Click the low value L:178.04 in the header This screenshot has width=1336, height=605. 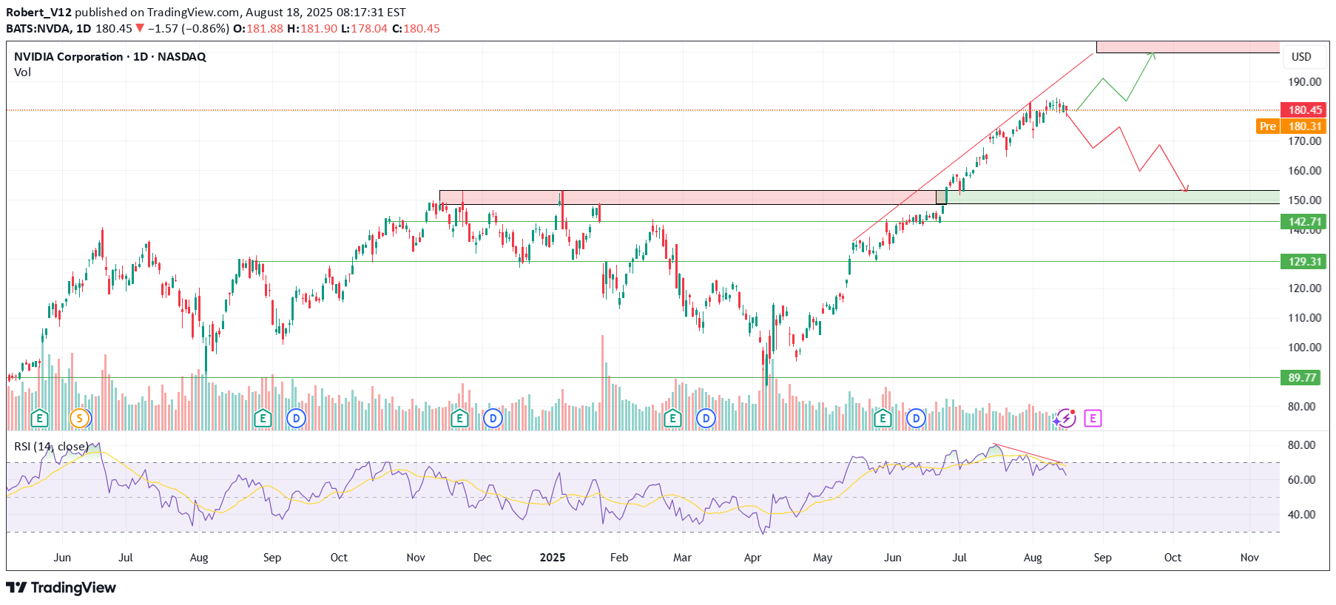pyautogui.click(x=364, y=28)
